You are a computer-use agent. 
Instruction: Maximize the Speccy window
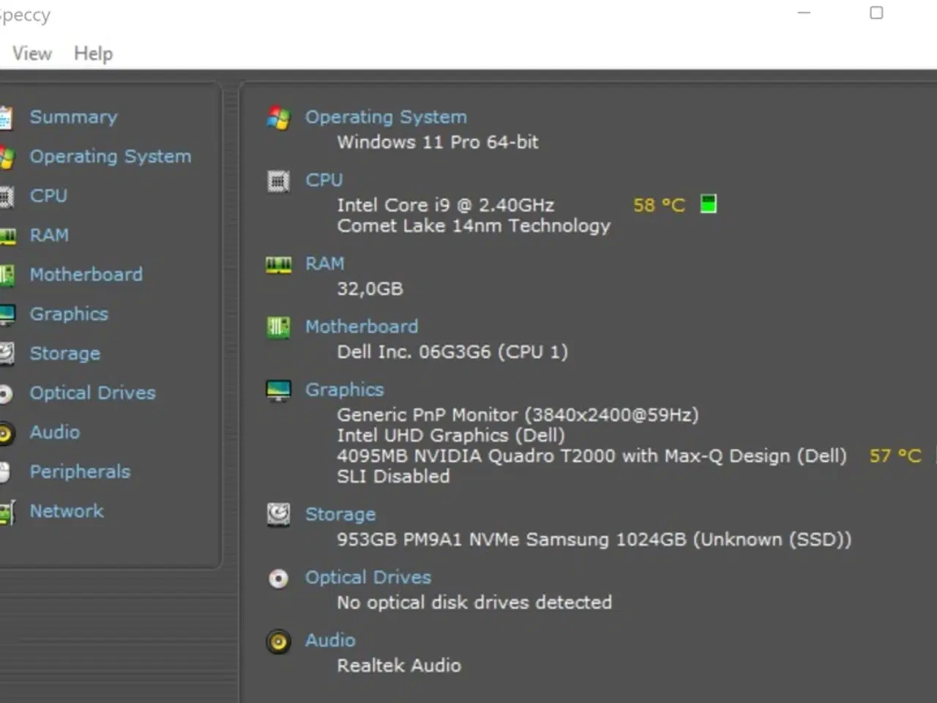876,13
